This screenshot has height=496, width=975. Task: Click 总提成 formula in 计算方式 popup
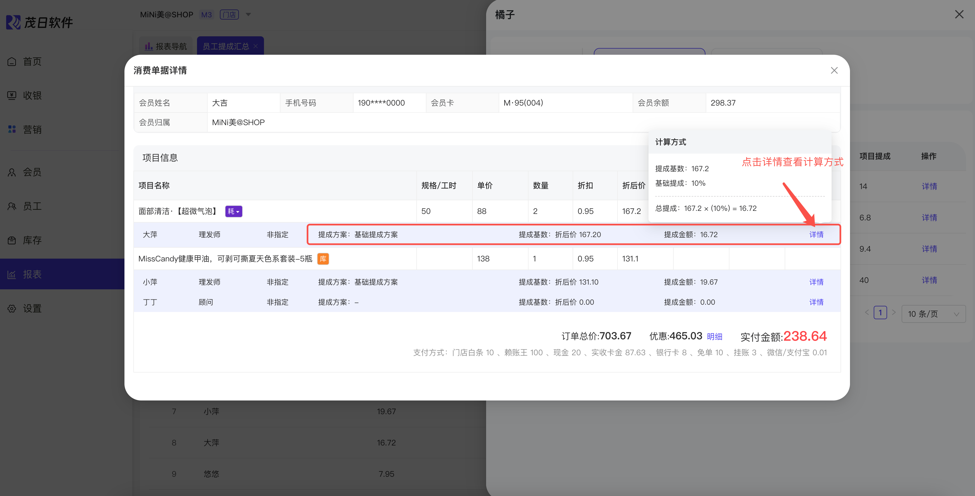pyautogui.click(x=706, y=208)
